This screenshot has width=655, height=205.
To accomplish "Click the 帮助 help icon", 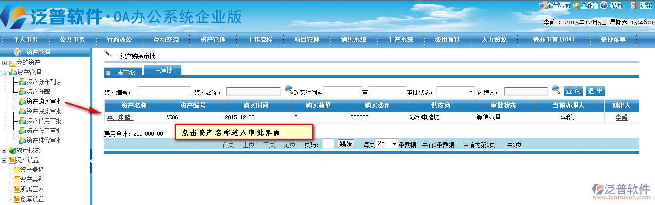I will tap(604, 6).
